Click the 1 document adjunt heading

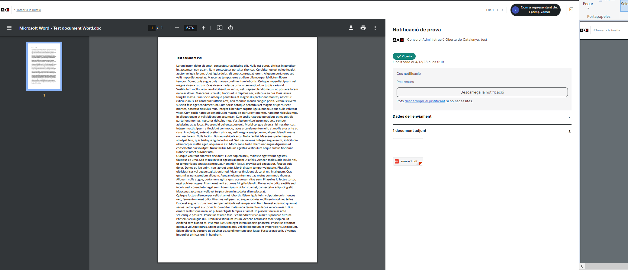click(409, 131)
